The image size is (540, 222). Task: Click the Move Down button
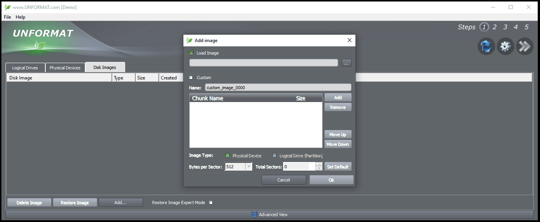coord(338,144)
